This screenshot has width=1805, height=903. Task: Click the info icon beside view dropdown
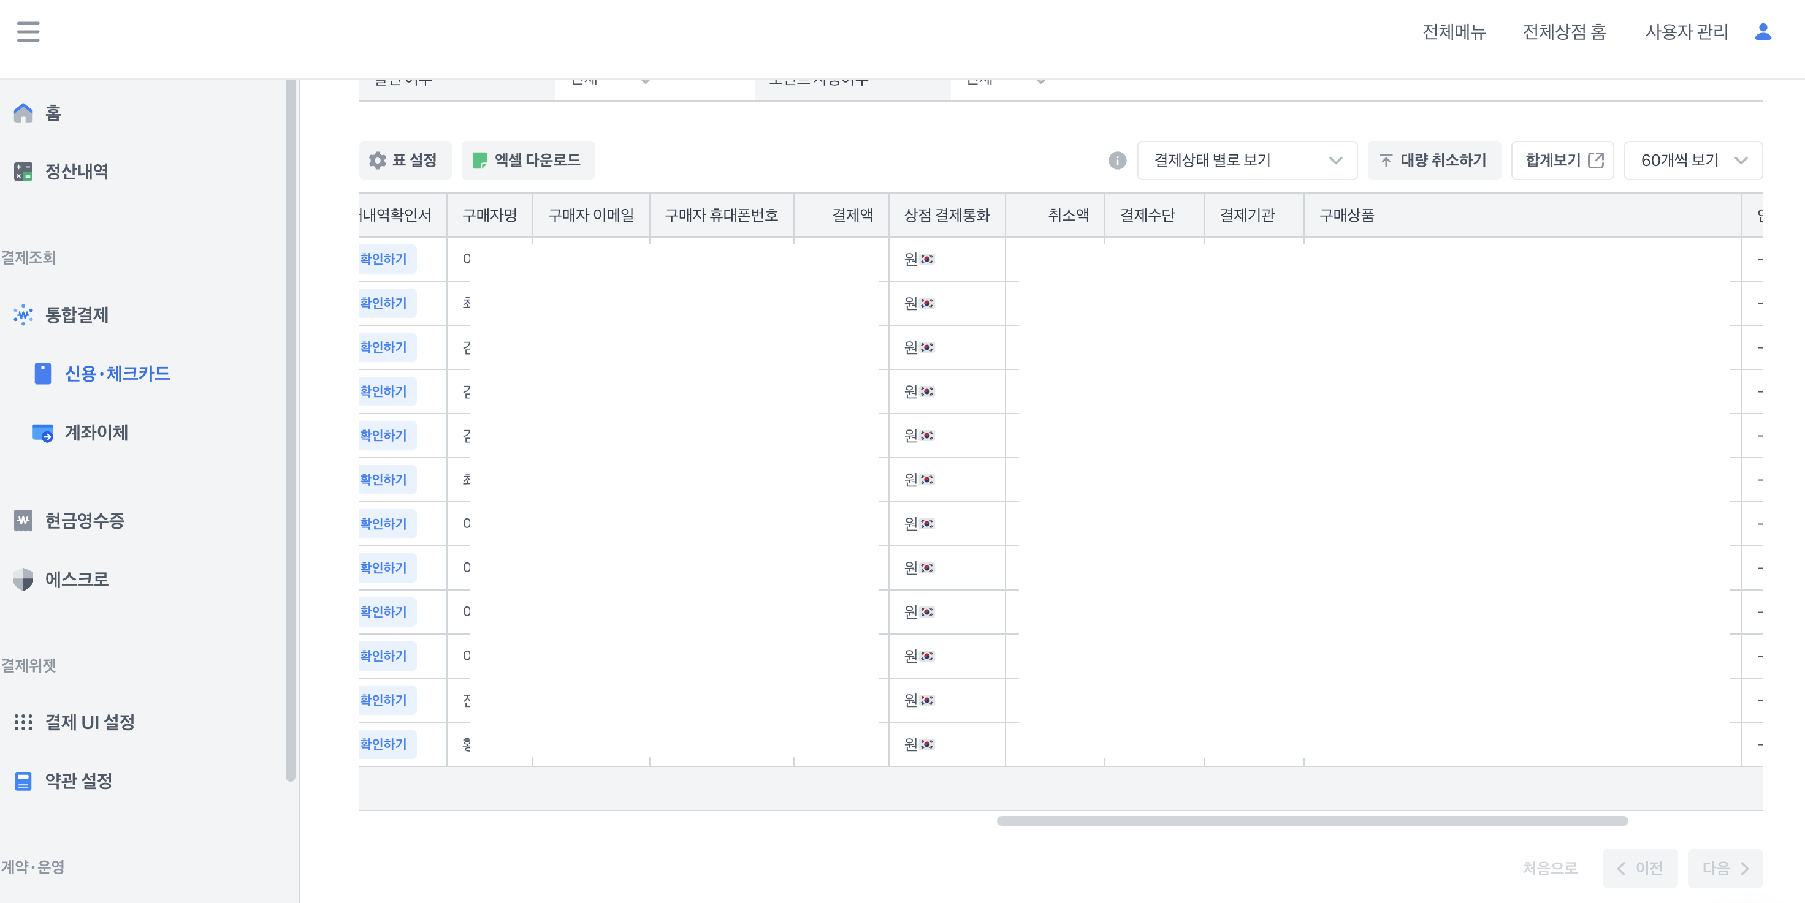click(1117, 161)
